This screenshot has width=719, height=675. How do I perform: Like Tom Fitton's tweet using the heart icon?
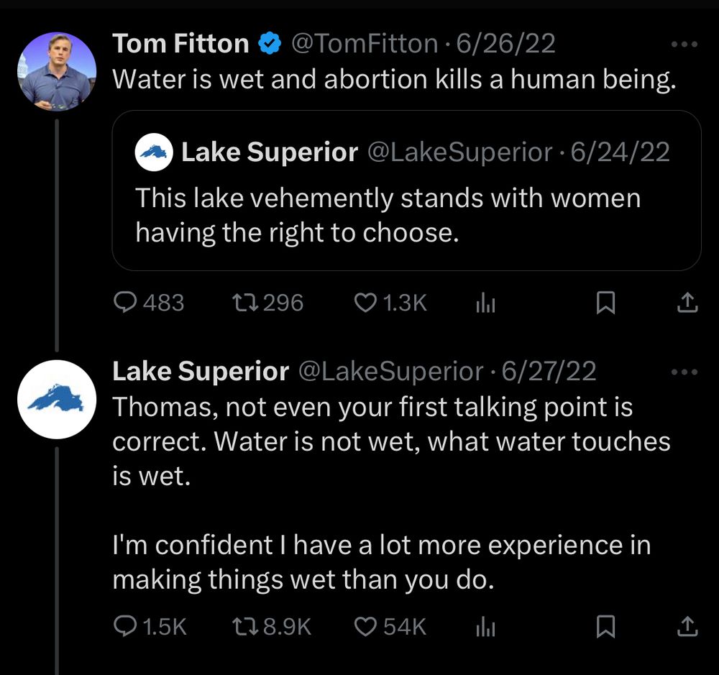click(x=367, y=303)
